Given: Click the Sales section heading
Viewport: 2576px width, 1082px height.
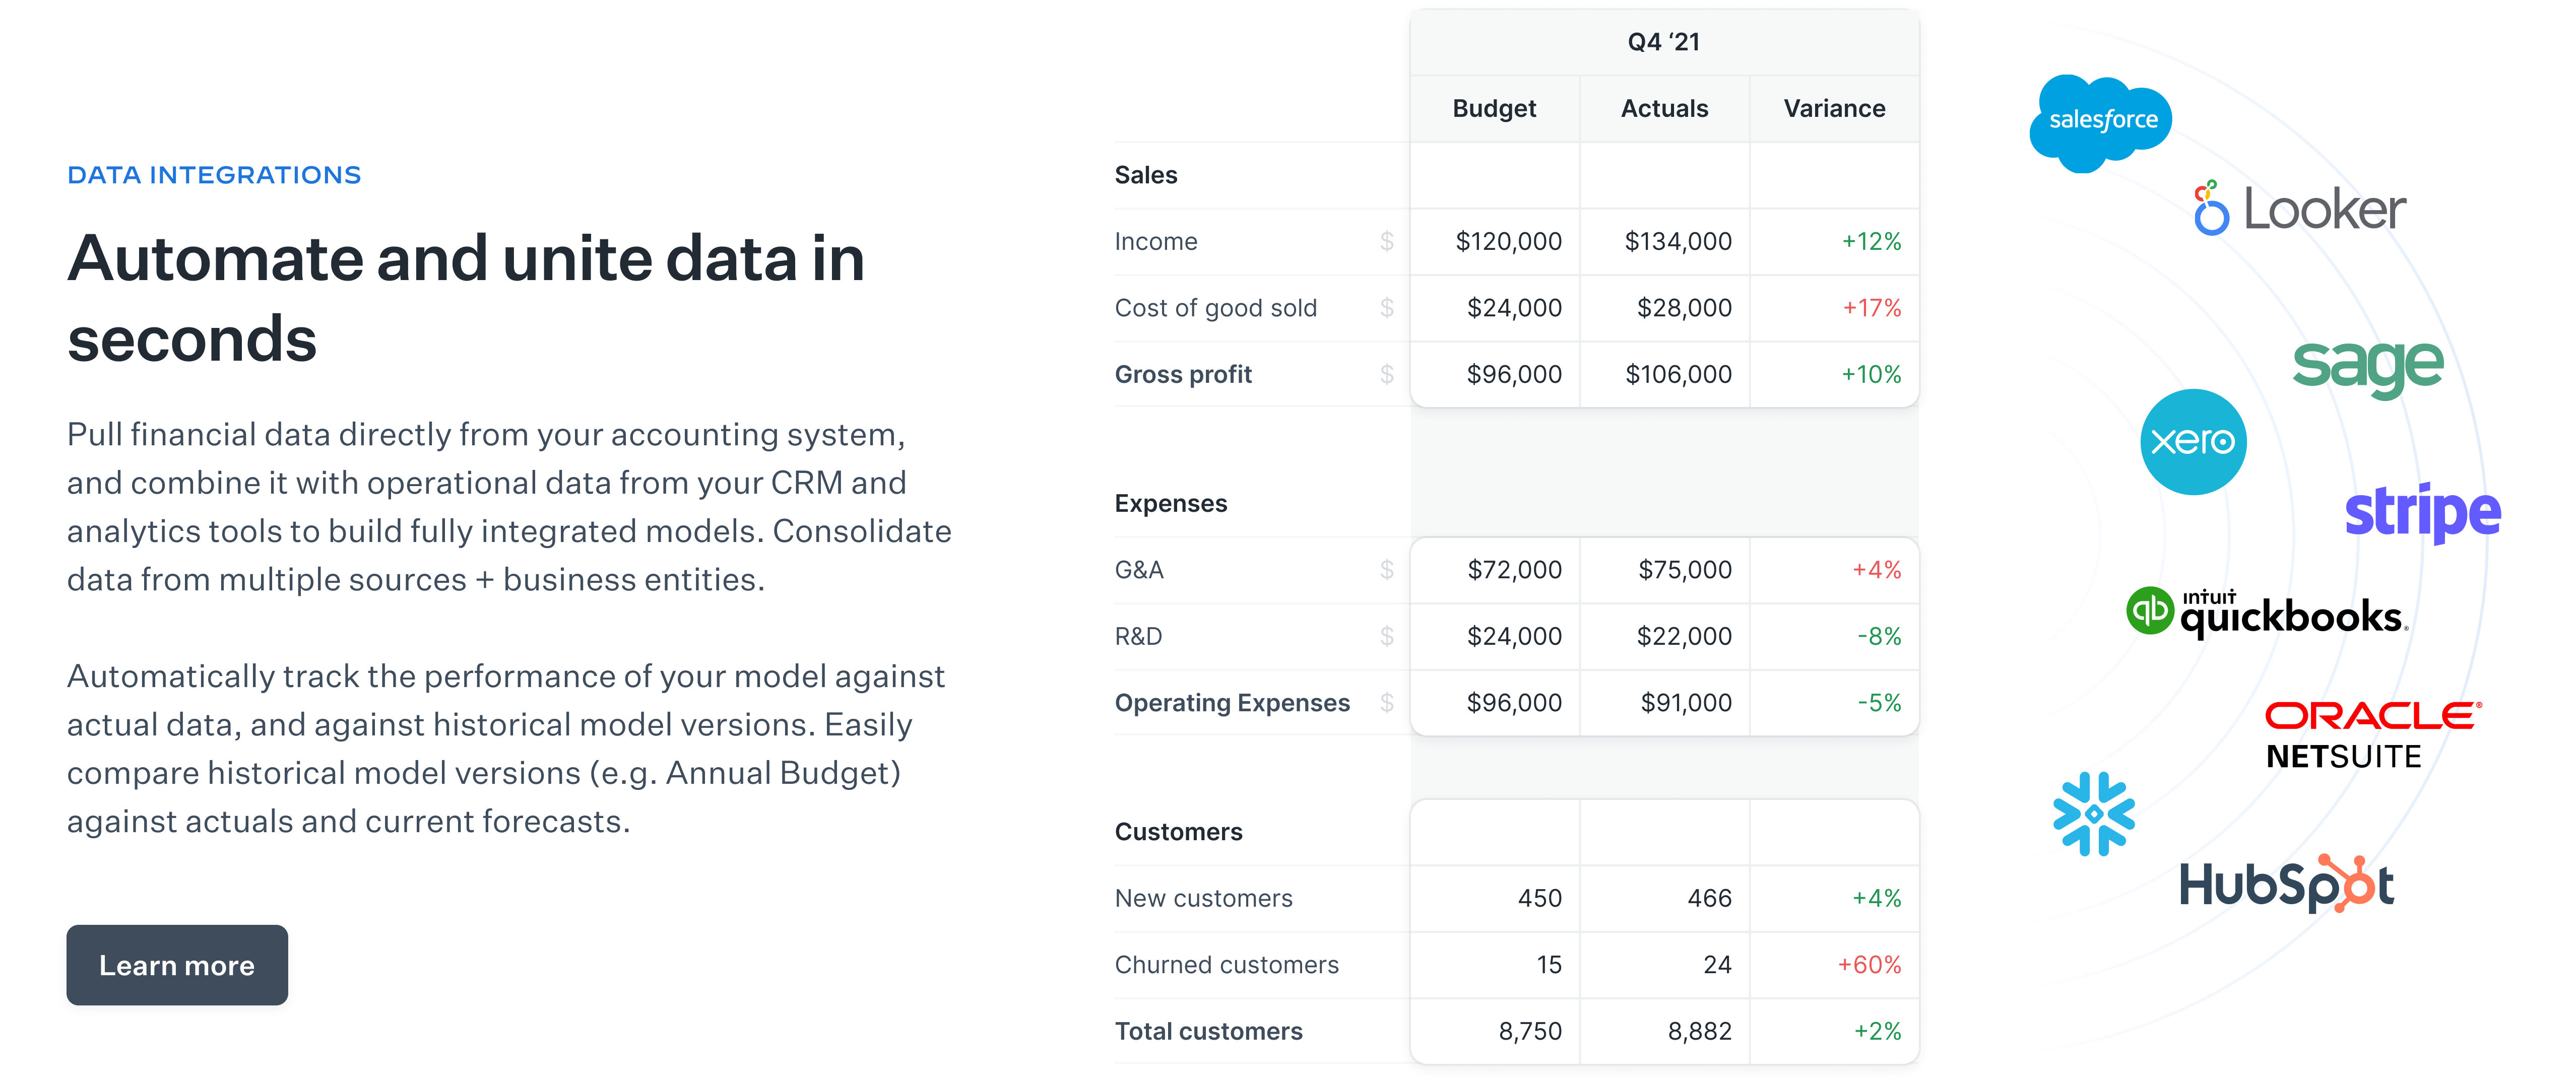Looking at the screenshot, I should pos(1146,175).
